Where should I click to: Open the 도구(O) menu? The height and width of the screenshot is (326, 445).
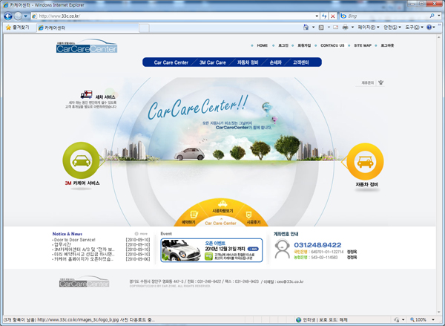pos(414,27)
